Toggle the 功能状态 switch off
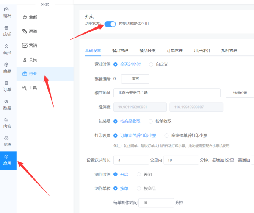This screenshot has width=254, height=213. (110, 24)
